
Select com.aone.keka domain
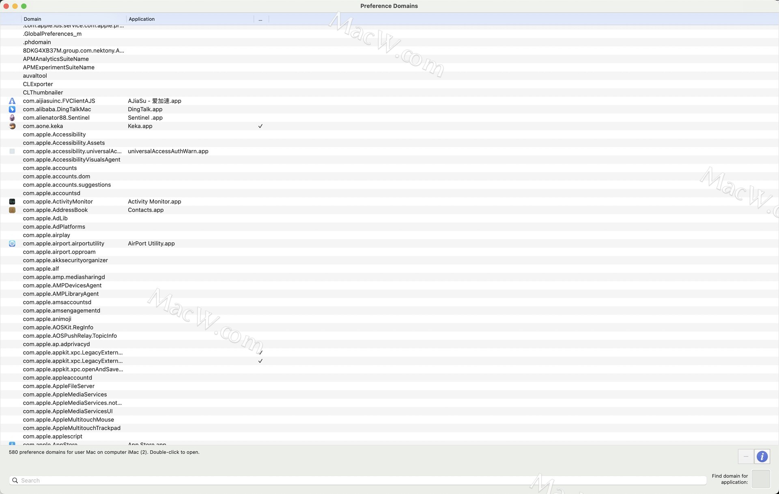click(x=43, y=126)
